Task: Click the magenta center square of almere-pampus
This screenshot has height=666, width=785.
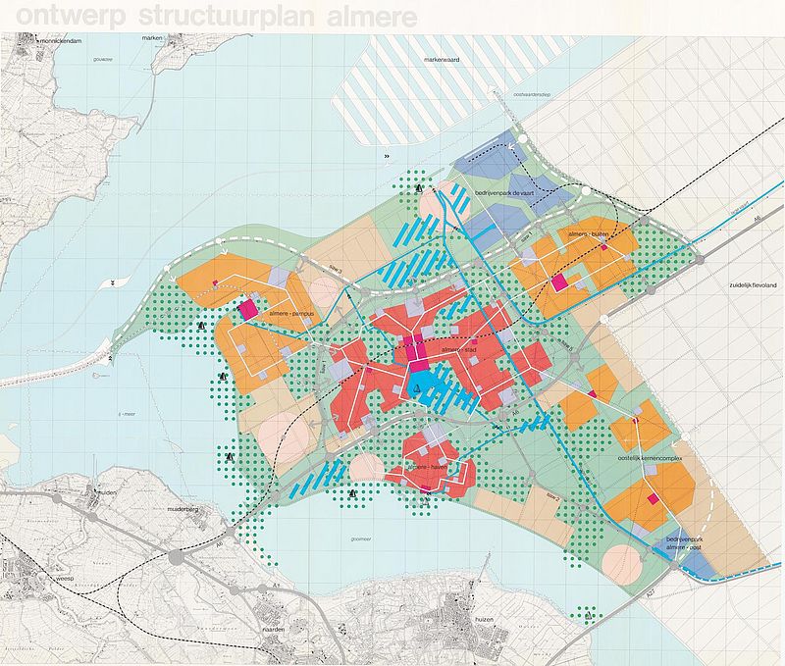Action: pos(246,308)
